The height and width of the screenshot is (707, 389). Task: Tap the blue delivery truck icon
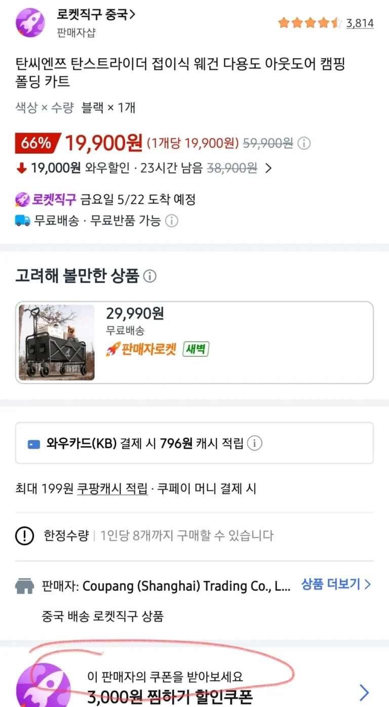point(23,221)
